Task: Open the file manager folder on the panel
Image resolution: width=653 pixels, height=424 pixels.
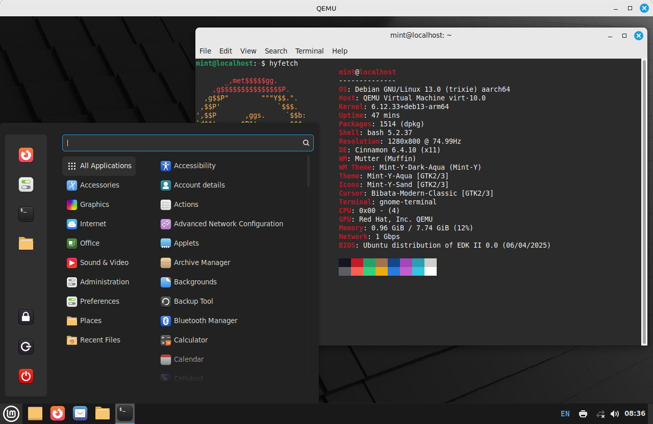Action: pyautogui.click(x=103, y=413)
